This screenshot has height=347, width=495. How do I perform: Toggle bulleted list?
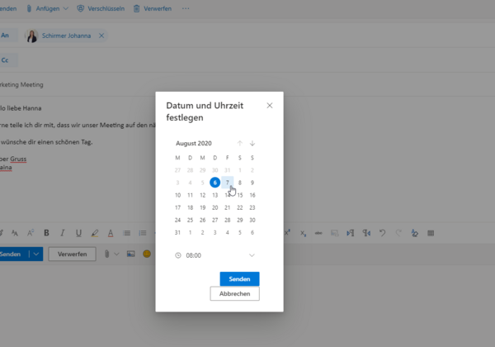click(126, 233)
